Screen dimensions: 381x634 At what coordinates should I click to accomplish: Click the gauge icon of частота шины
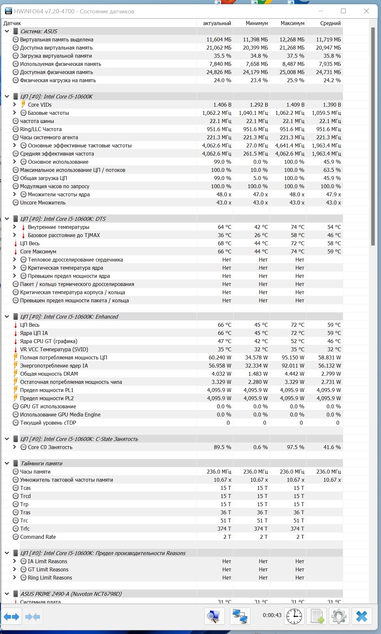15,121
